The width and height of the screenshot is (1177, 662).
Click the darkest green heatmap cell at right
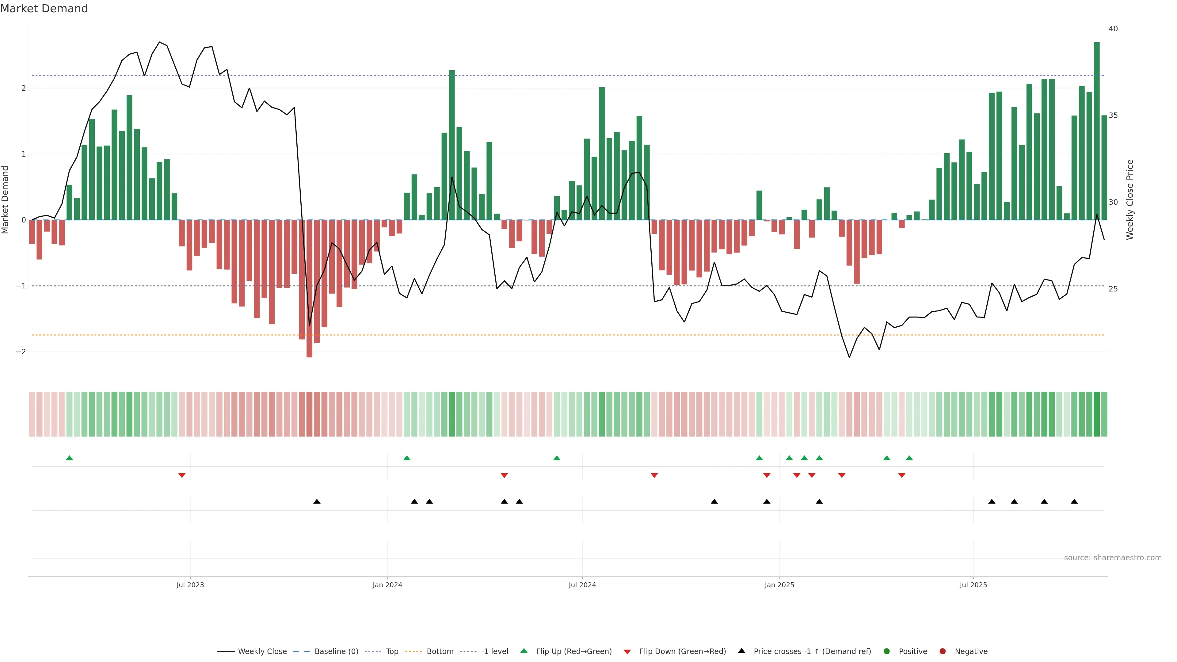(1097, 414)
